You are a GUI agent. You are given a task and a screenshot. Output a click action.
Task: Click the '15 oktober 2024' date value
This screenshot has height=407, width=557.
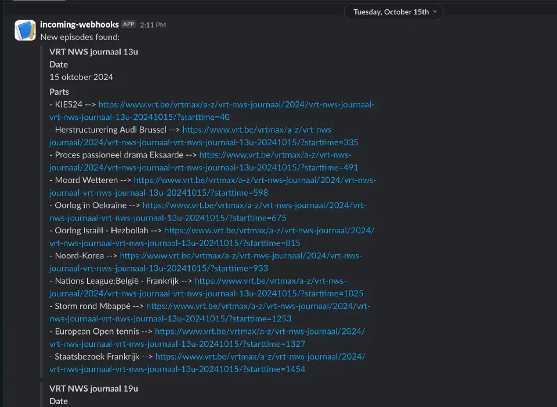click(81, 77)
